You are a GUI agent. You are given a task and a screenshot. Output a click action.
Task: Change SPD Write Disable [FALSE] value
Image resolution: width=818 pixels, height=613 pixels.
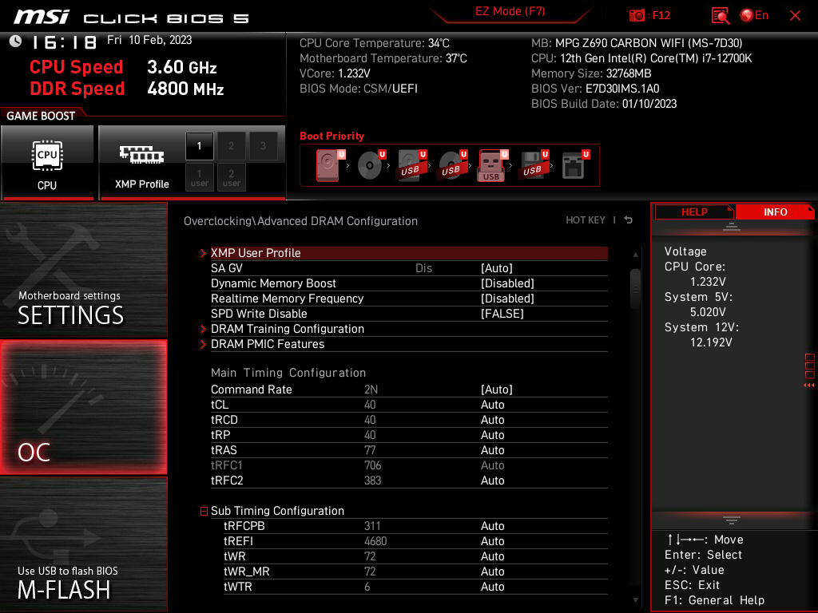point(502,313)
